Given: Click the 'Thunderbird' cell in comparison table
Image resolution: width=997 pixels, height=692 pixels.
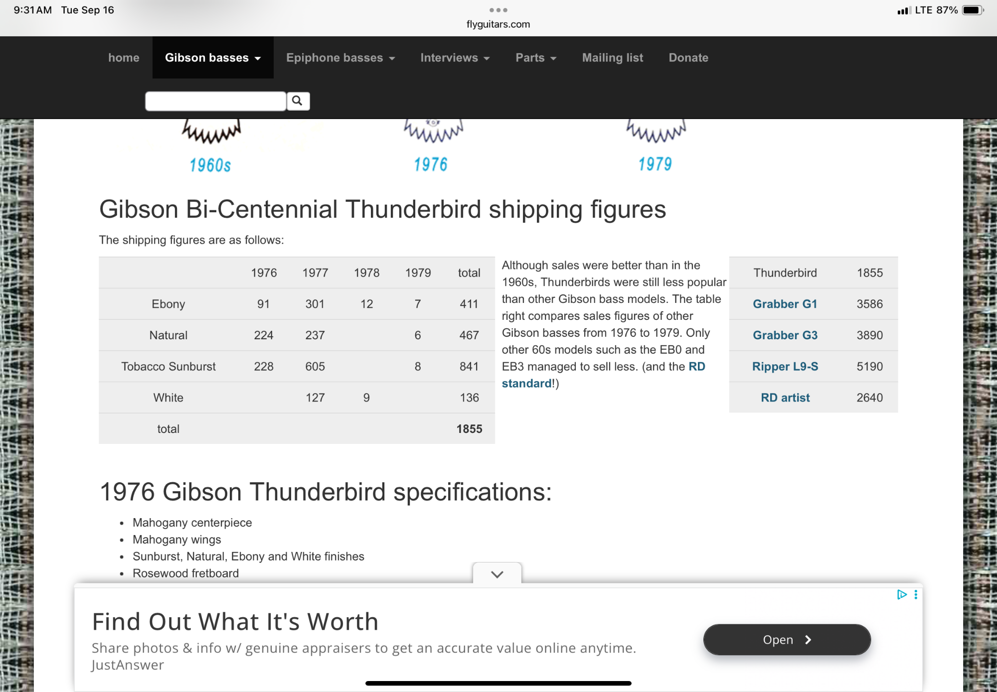Looking at the screenshot, I should click(785, 273).
